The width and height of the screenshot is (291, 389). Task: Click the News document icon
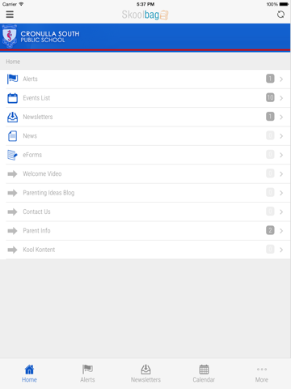(x=12, y=136)
